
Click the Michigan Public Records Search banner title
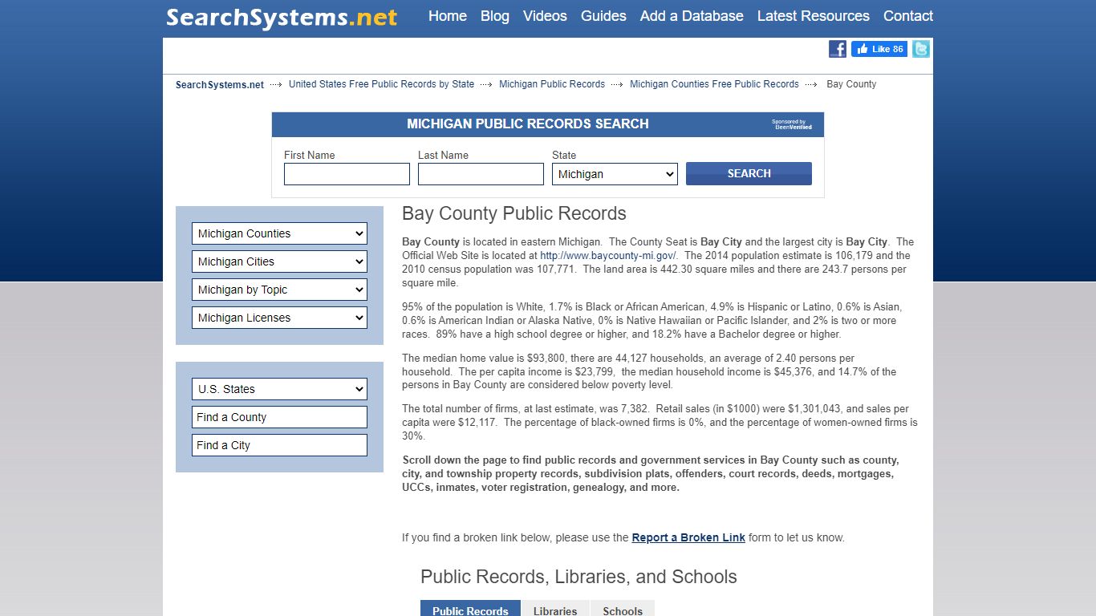tap(528, 124)
